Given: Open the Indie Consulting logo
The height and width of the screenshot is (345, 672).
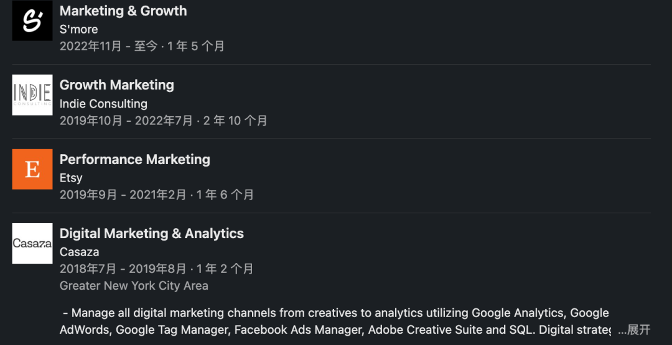Looking at the screenshot, I should (x=32, y=94).
